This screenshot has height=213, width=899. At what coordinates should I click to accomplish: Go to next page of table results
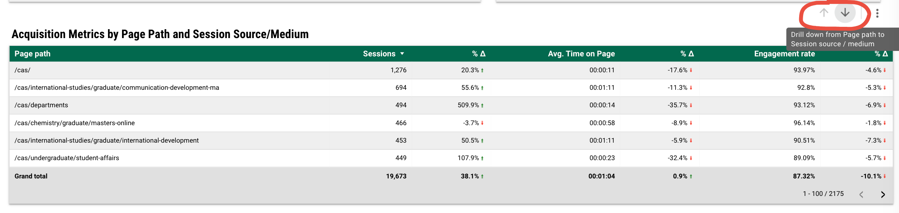[883, 194]
